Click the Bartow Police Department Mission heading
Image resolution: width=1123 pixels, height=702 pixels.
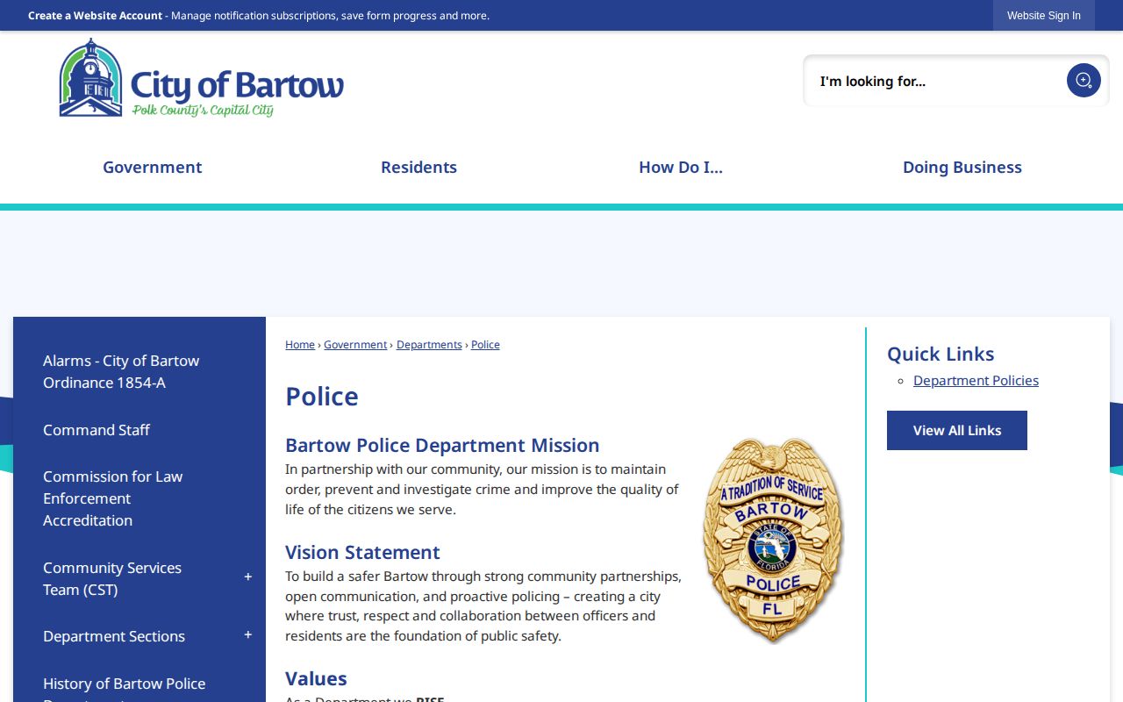click(442, 445)
